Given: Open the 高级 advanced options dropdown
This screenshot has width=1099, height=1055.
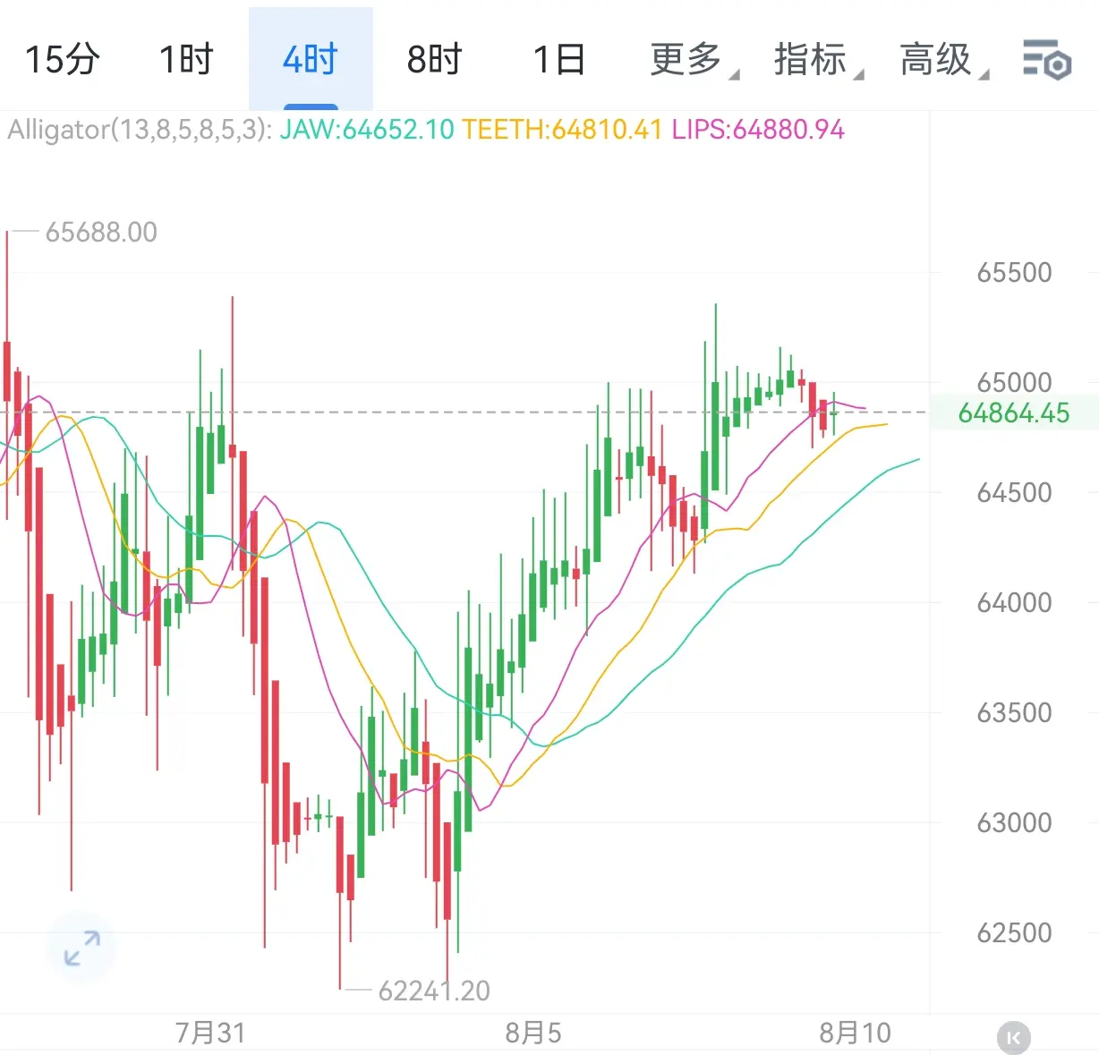Looking at the screenshot, I should 943,59.
